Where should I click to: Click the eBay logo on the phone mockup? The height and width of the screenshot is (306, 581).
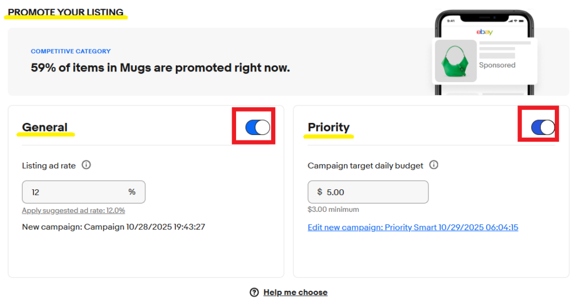point(484,32)
